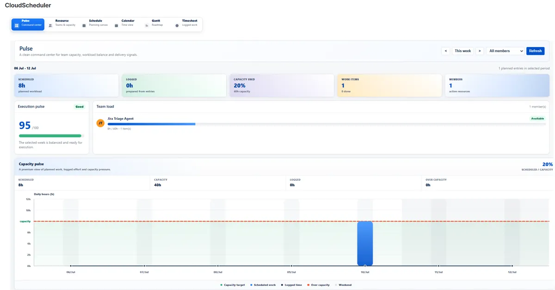Select the Logged 0h summary card
The image size is (555, 290).
click(174, 85)
